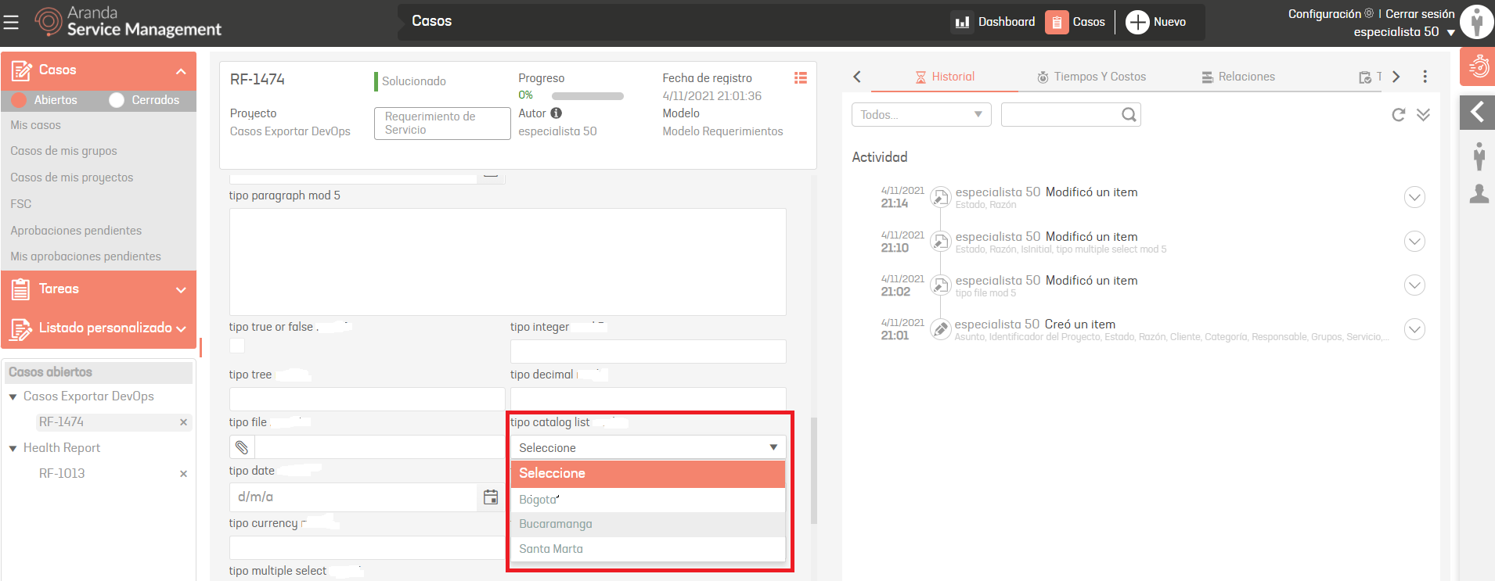Image resolution: width=1495 pixels, height=581 pixels.
Task: Click the Nuevo plus icon
Action: coord(1137,22)
